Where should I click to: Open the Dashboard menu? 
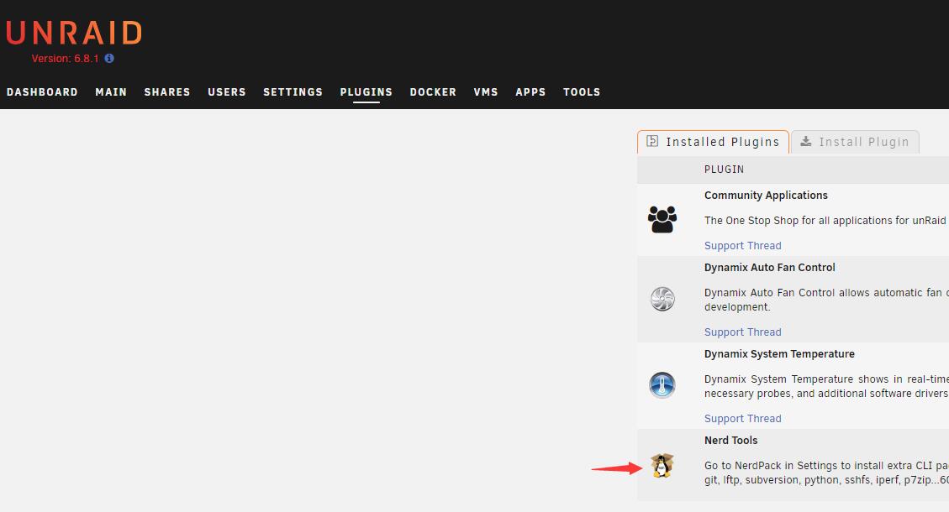click(x=42, y=91)
